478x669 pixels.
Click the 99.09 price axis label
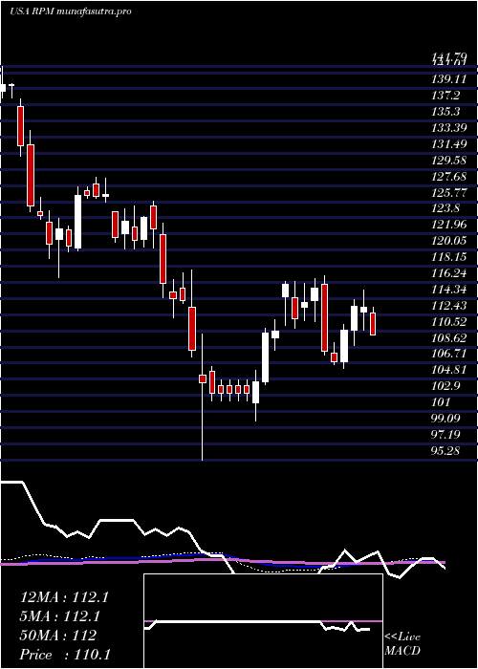(445, 419)
